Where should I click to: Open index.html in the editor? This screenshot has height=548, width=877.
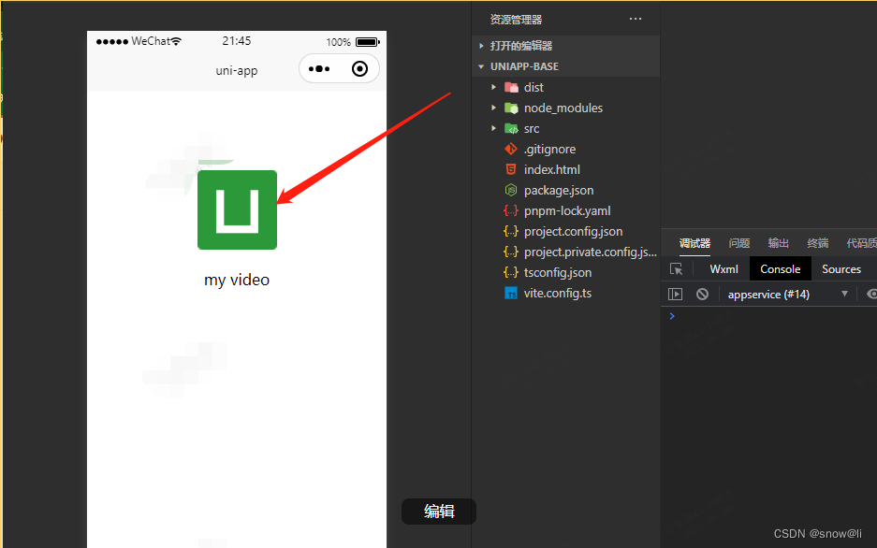pyautogui.click(x=552, y=170)
